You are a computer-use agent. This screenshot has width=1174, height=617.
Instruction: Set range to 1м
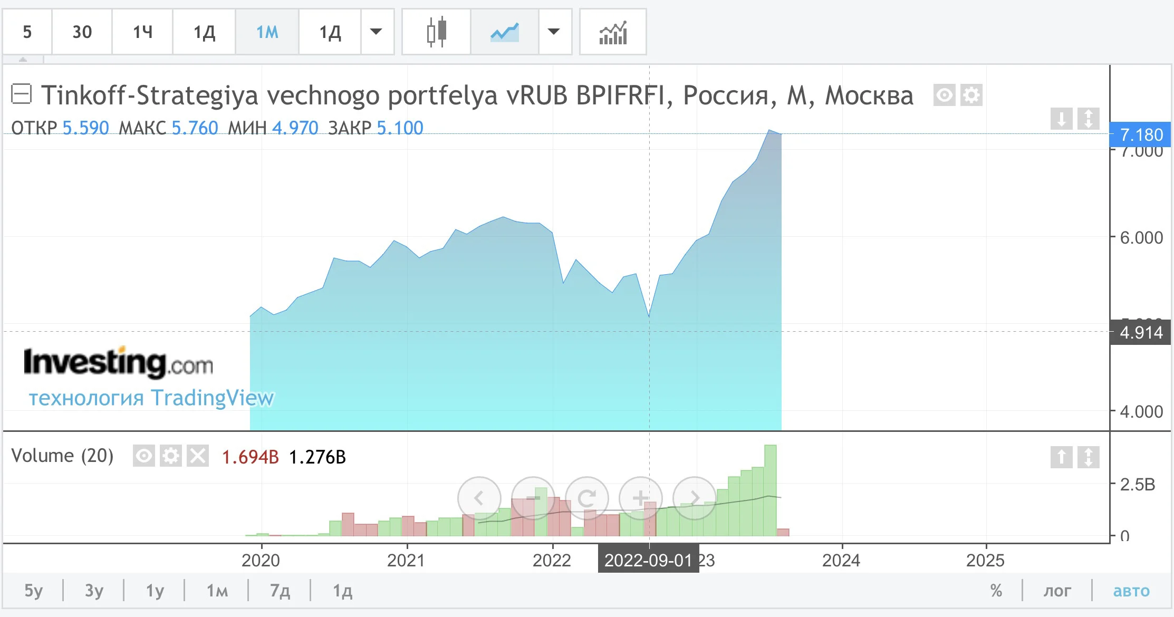click(217, 591)
